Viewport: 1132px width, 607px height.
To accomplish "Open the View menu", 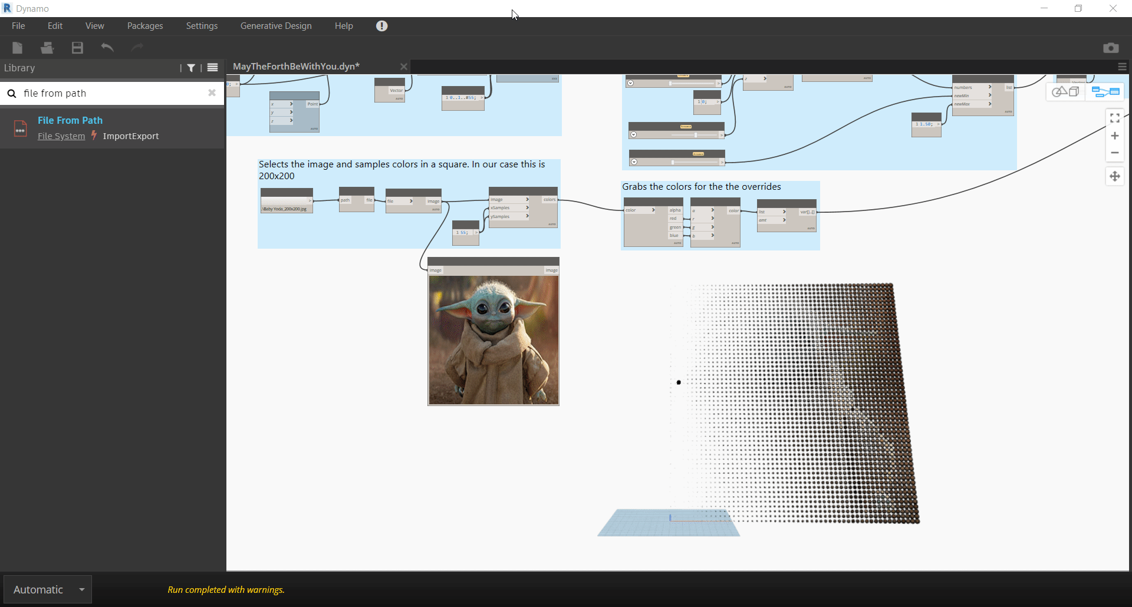I will coord(95,26).
